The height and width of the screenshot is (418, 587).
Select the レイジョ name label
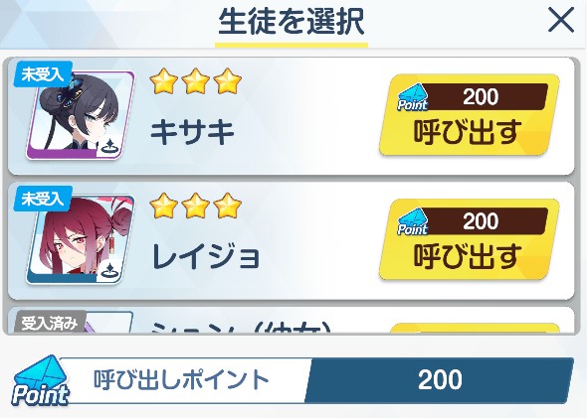[206, 256]
